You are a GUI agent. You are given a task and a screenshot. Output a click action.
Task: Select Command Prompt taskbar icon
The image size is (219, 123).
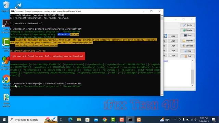[130, 120]
